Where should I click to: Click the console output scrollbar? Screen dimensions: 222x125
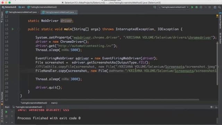[x=217, y=120]
